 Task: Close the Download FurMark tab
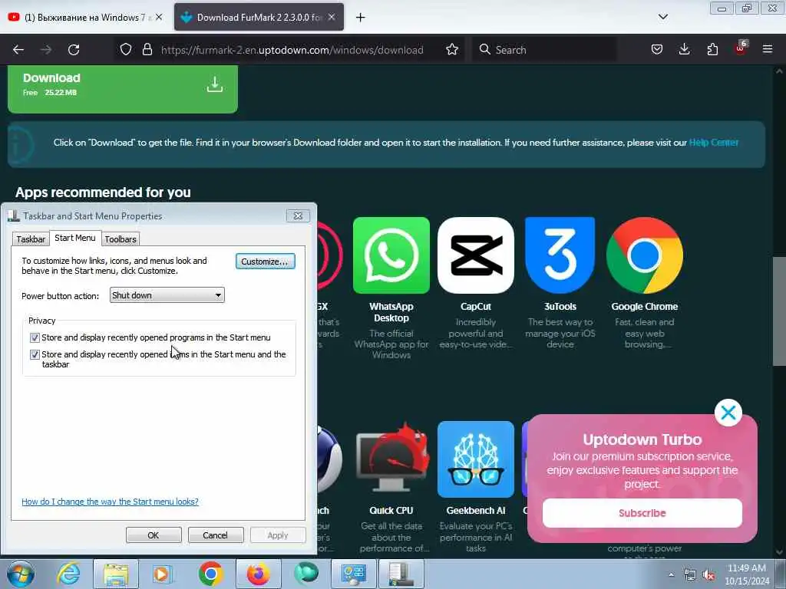click(x=332, y=17)
